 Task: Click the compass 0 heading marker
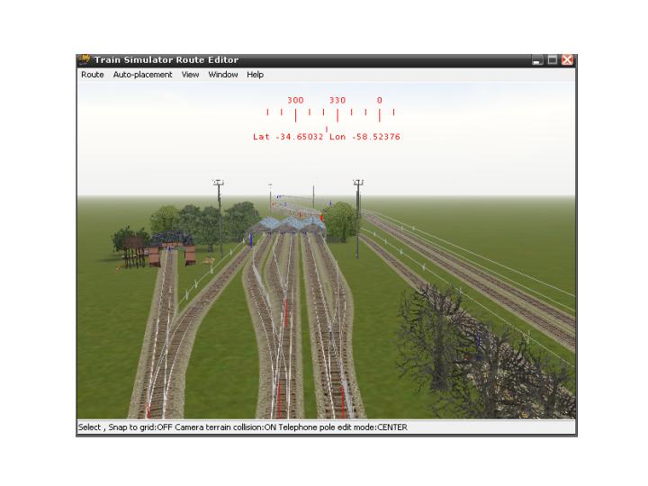[x=380, y=101]
